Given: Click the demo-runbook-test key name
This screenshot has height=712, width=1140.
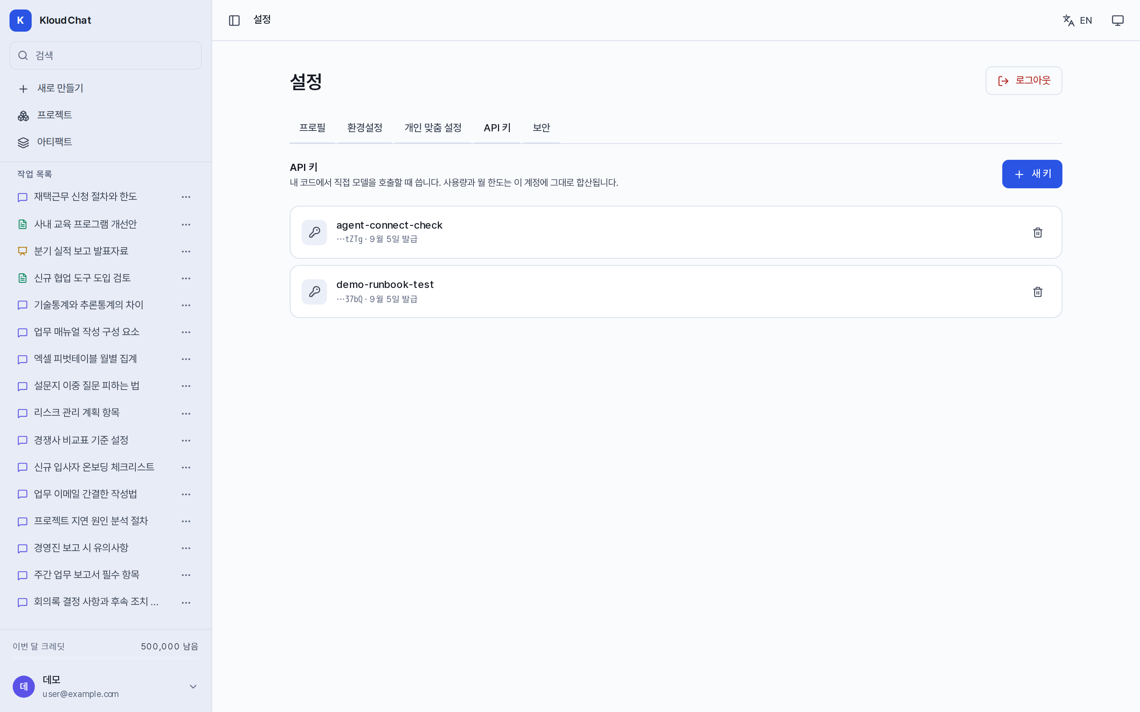Looking at the screenshot, I should tap(385, 285).
